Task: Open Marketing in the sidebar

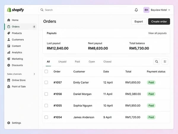Action: pyautogui.click(x=21, y=59)
